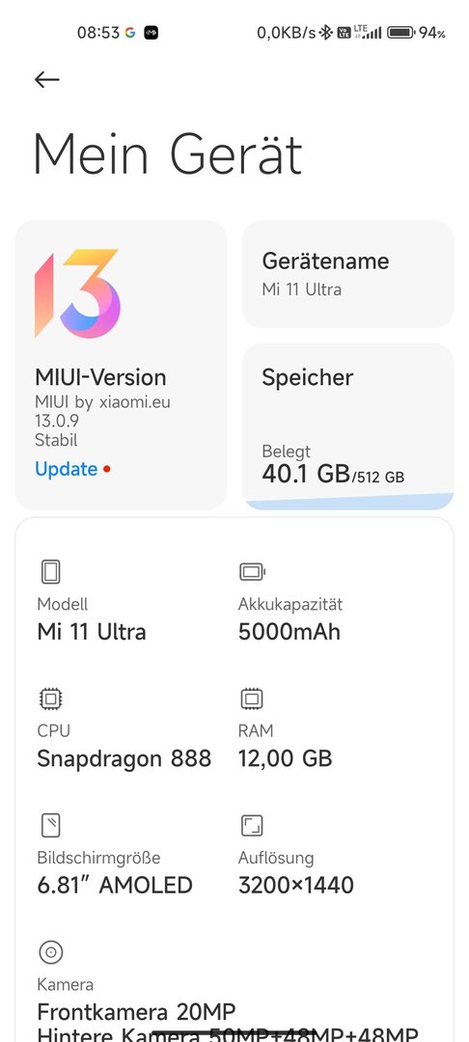The height and width of the screenshot is (1042, 469).
Task: Tap the Akkukapazität battery icon
Action: point(252,571)
